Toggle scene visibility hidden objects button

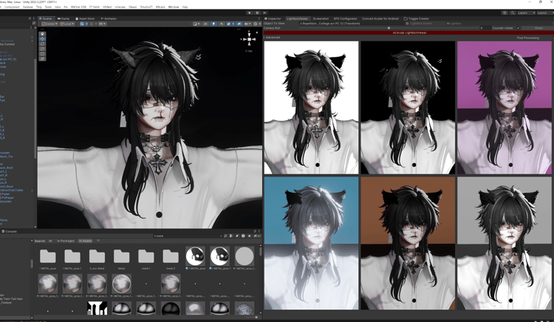coord(239,24)
